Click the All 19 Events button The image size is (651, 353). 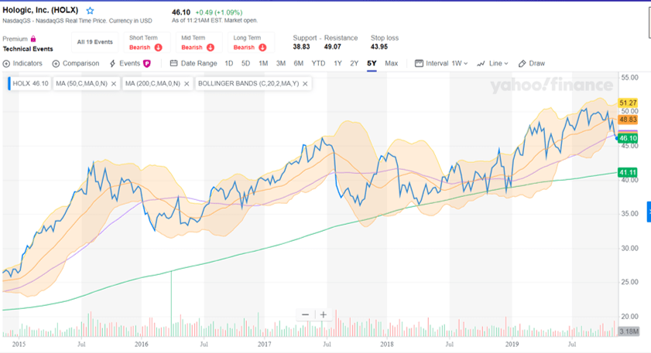click(x=94, y=42)
